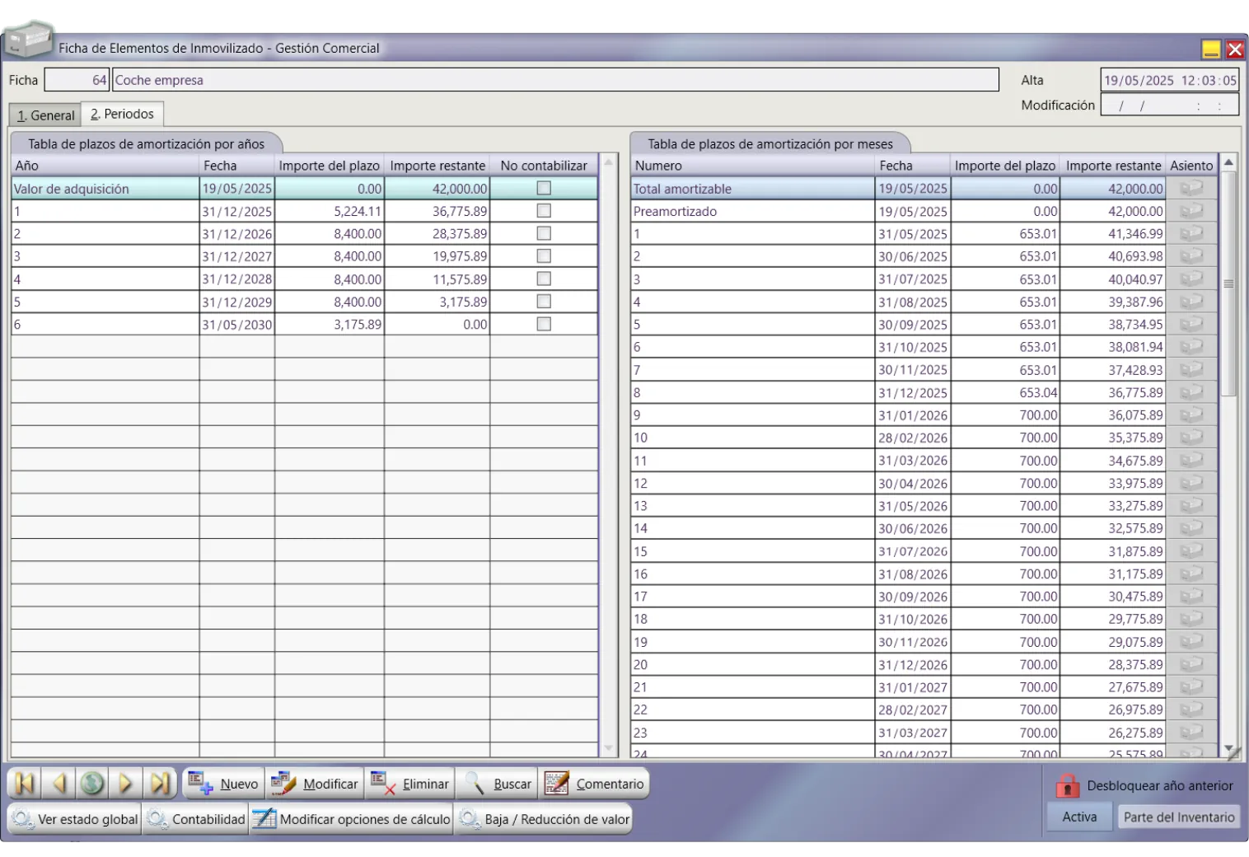Image resolution: width=1249 pixels, height=857 pixels.
Task: Switch to the 1. General tab
Action: coord(46,115)
